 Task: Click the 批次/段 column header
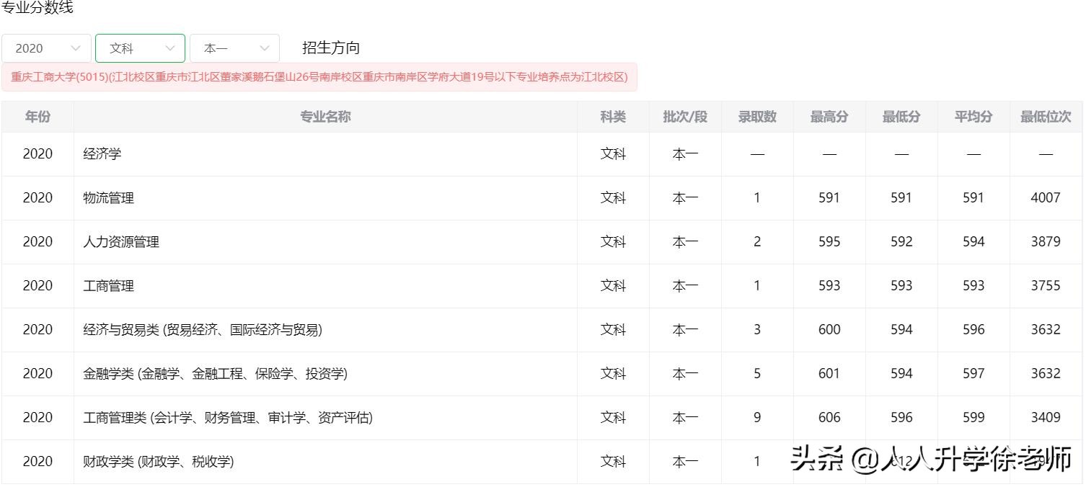pyautogui.click(x=685, y=117)
